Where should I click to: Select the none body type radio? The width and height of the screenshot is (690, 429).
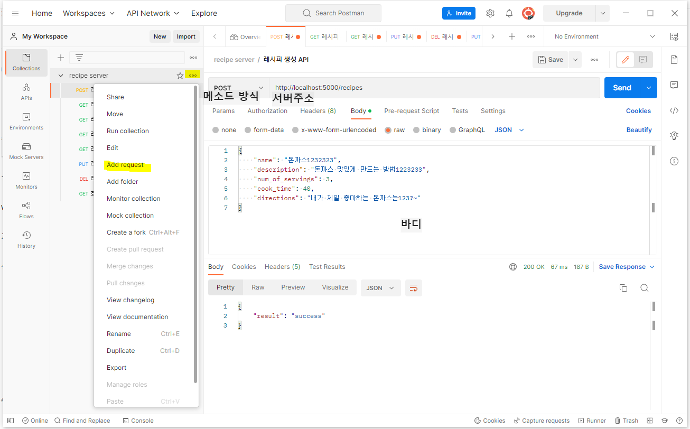[216, 130]
